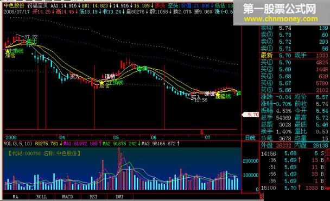Select the 卖④ 5.74 ask row
This screenshot has height=201, width=330.
coord(294,28)
